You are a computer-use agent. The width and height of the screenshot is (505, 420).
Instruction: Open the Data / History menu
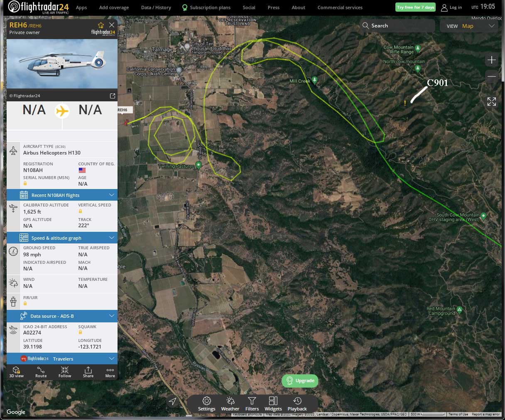tap(156, 7)
